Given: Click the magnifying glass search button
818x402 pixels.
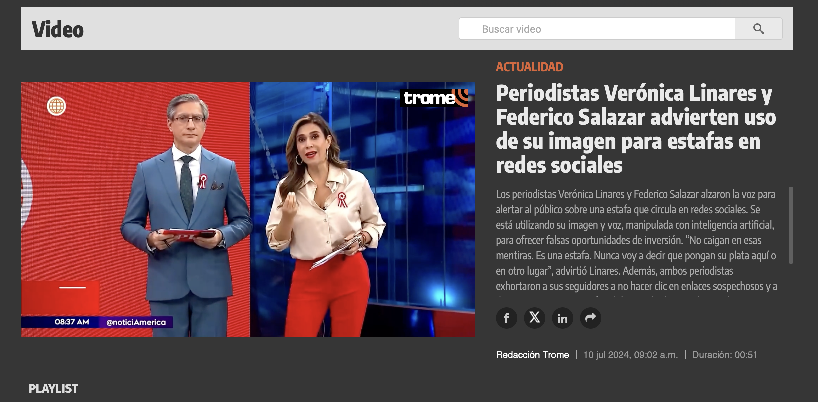Looking at the screenshot, I should (x=758, y=29).
